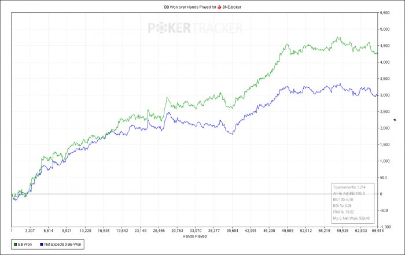
Task: Click x-axis label '49,605'
Action: 287,230
